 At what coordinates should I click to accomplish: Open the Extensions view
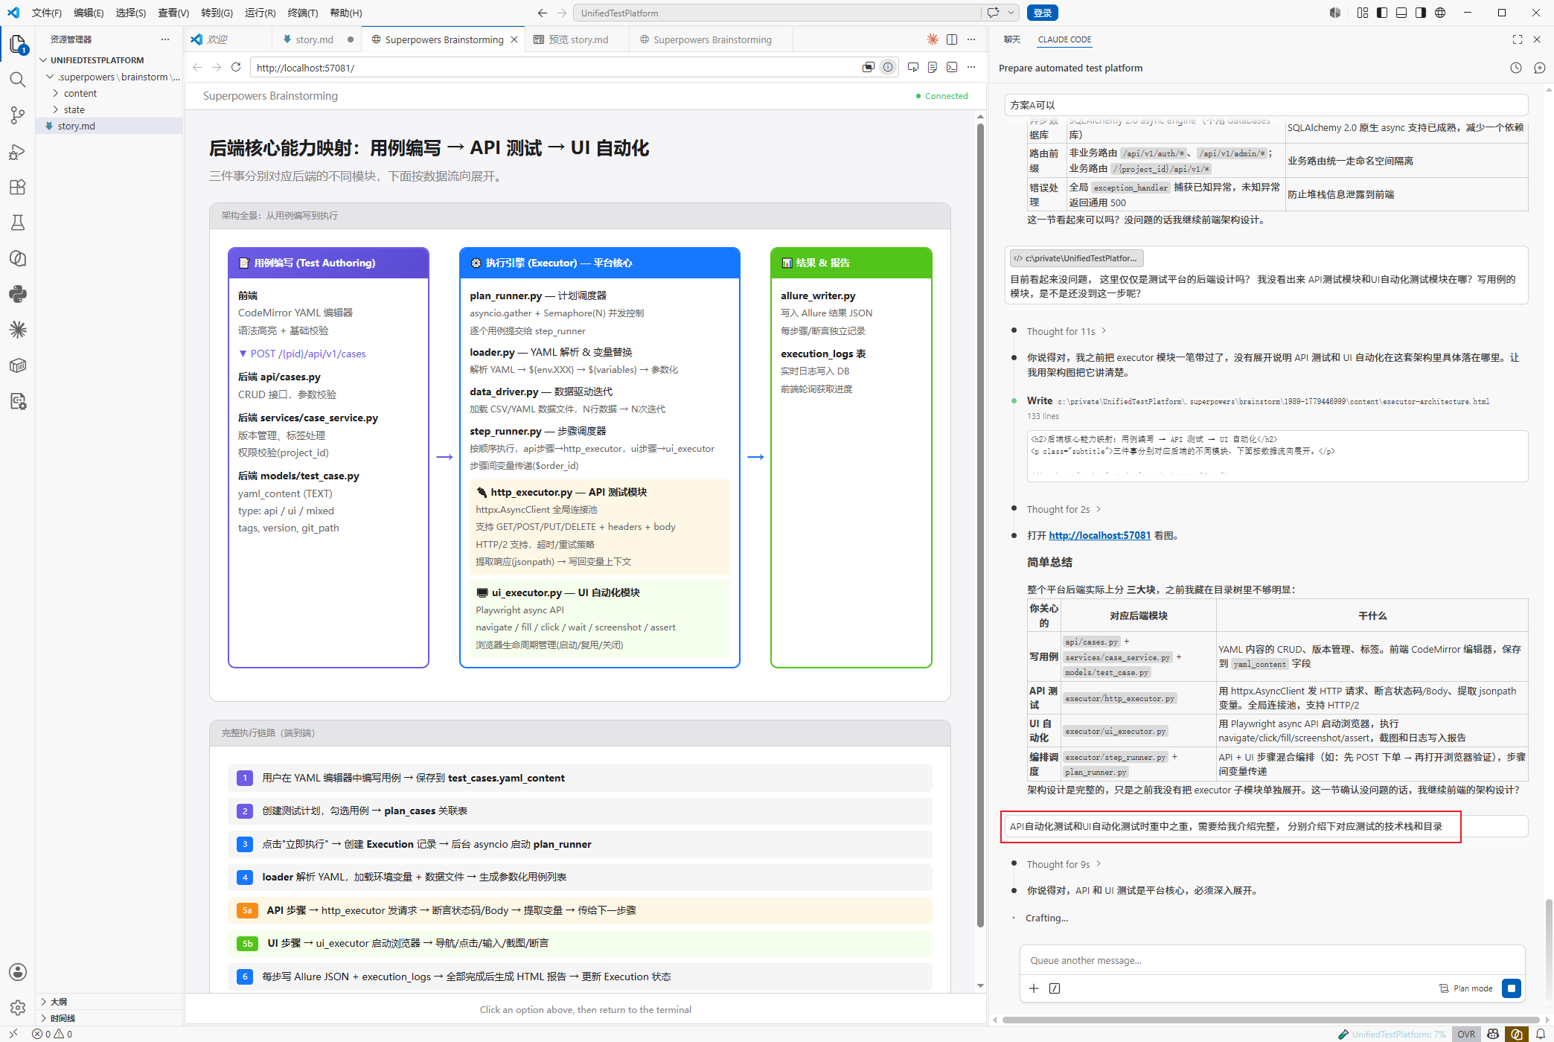point(18,187)
